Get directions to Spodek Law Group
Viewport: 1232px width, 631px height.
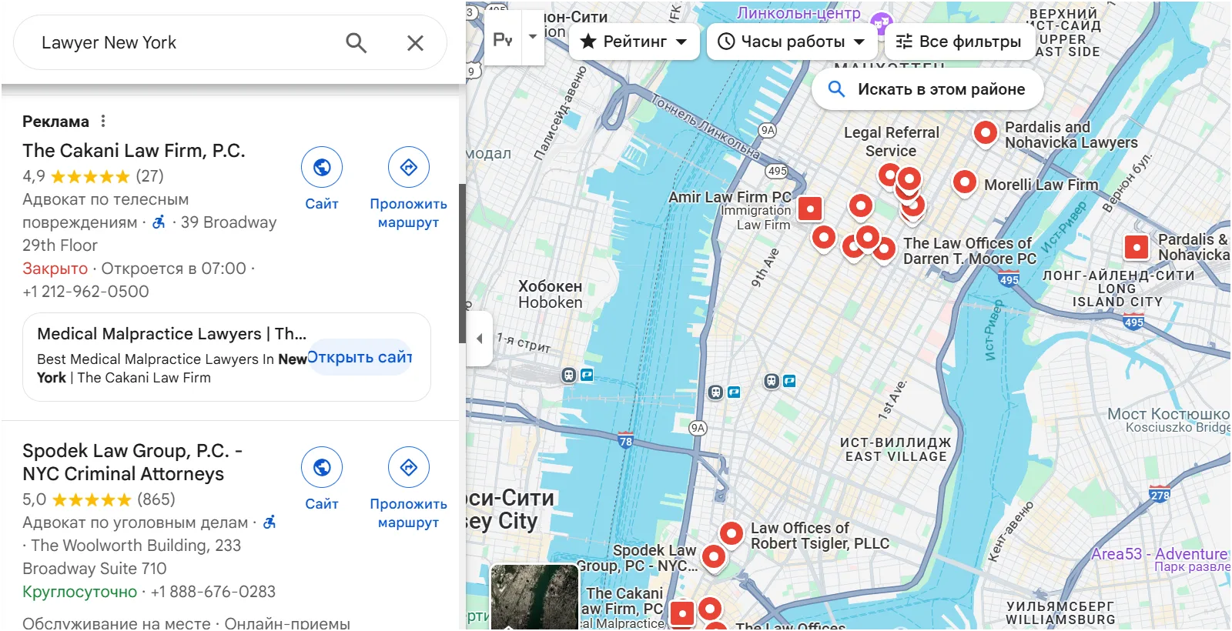click(x=408, y=467)
